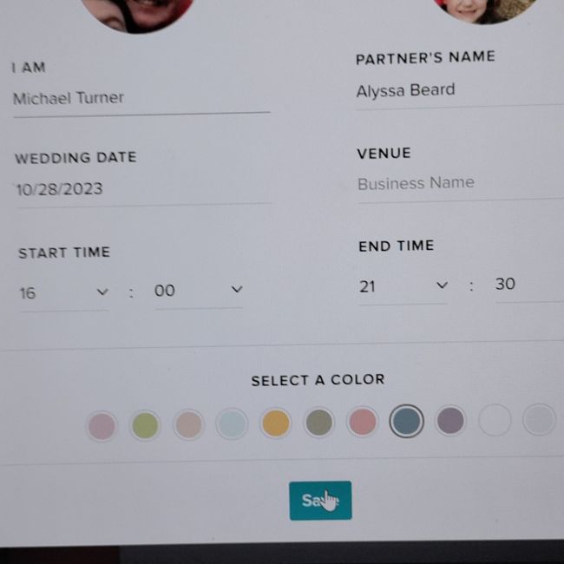
Task: Click the left profile photo thumbnail
Action: pyautogui.click(x=138, y=15)
